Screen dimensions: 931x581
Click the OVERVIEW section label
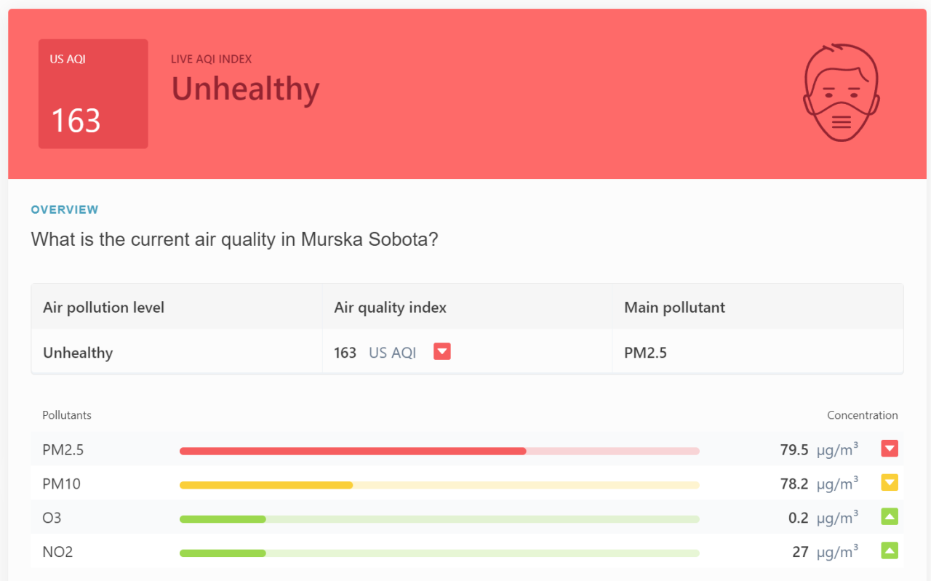tap(65, 209)
